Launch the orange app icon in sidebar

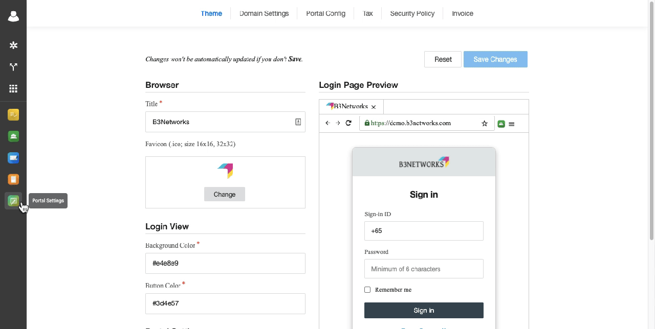[13, 179]
